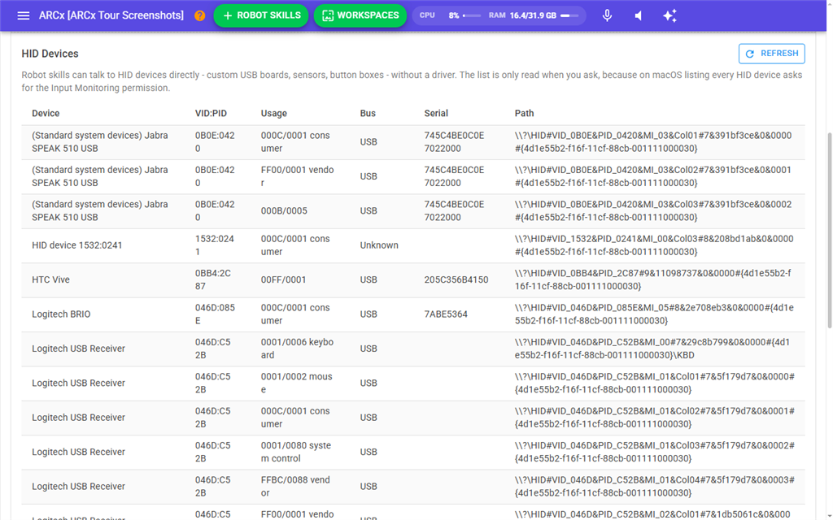
Task: Click the 1532:0241 VID:PID cell
Action: pyautogui.click(x=215, y=245)
